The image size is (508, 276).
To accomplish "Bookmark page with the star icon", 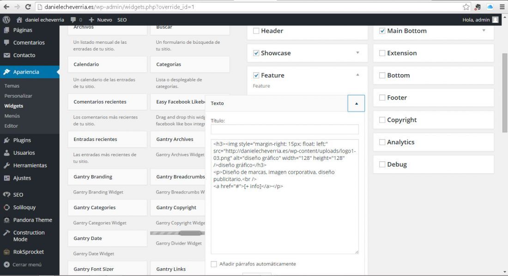I will point(466,7).
